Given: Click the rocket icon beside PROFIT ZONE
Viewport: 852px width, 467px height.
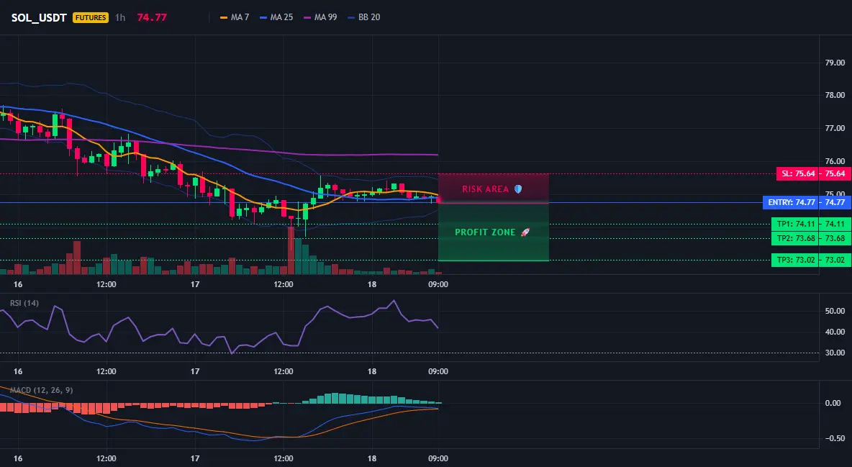Looking at the screenshot, I should click(x=525, y=232).
